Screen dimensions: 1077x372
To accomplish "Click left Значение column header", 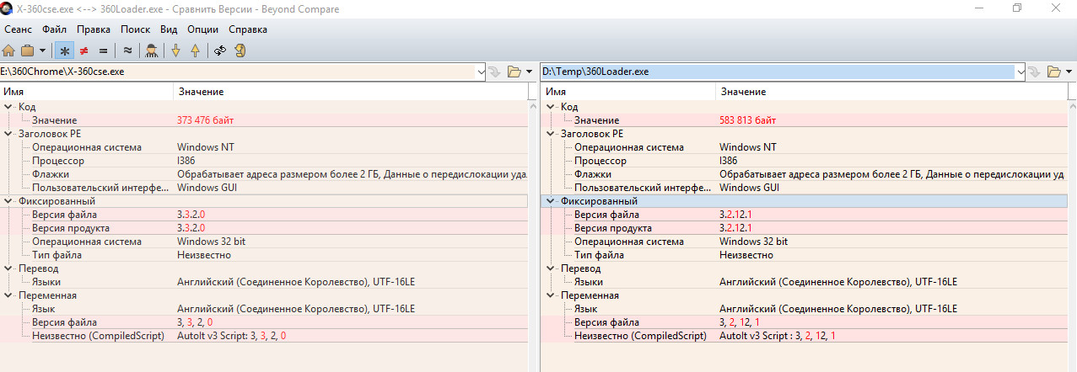I will (350, 91).
